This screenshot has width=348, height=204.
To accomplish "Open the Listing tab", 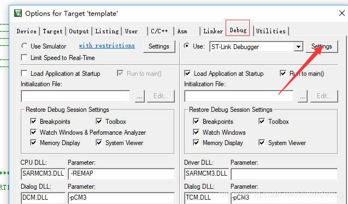I will (107, 31).
